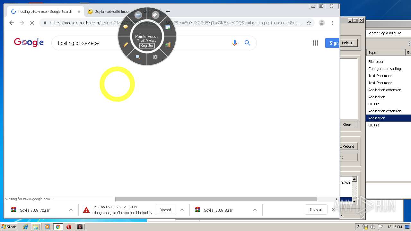Activate the PointerFocus magnifier tool

coord(138,57)
